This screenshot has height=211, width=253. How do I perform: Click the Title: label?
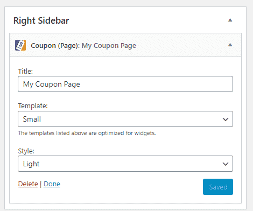(x=25, y=72)
